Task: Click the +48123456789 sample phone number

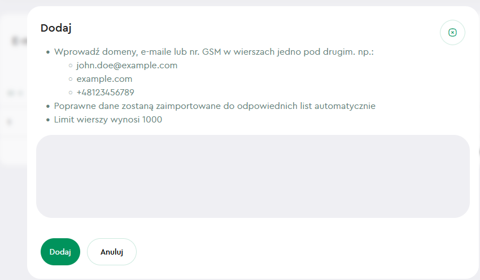Action: pos(105,93)
